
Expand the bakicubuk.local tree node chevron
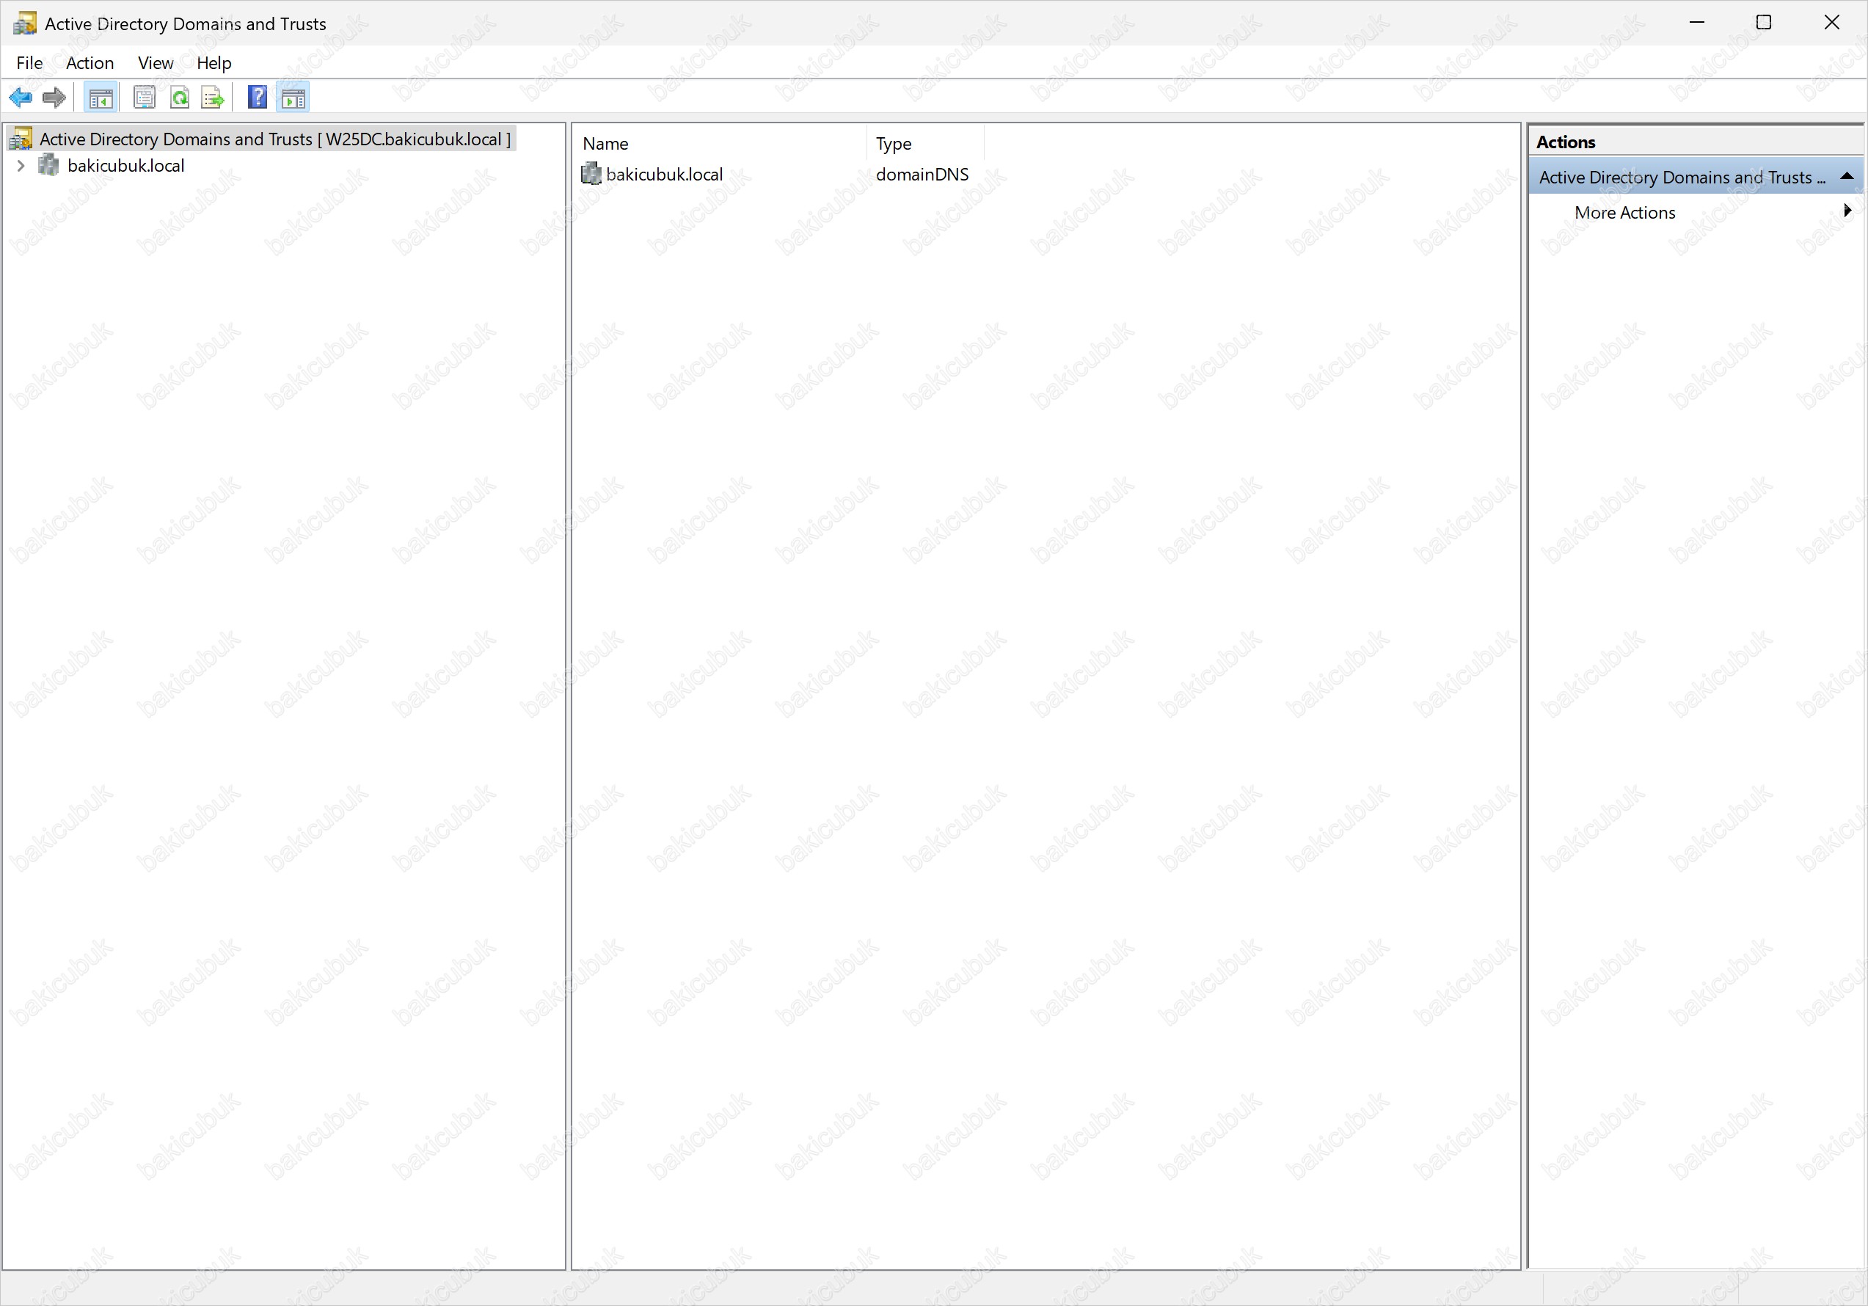(21, 166)
